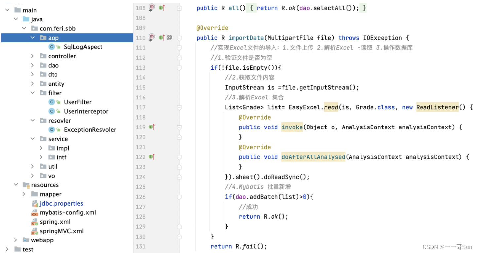Click the jdbc.properties file icon

point(35,204)
